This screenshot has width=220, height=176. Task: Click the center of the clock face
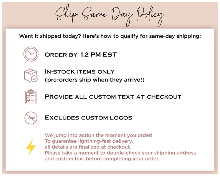[x=31, y=54]
